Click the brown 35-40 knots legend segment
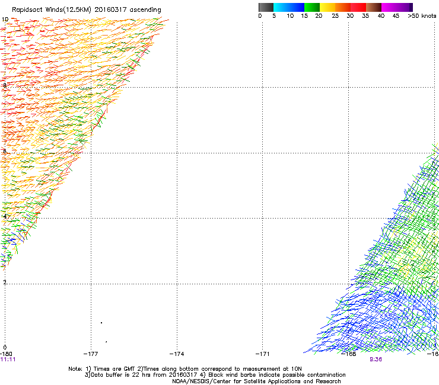This screenshot has height=385, width=439. point(374,7)
